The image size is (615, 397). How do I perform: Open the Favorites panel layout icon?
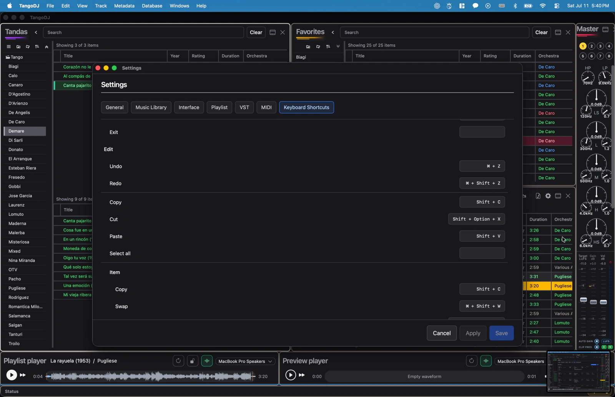558,32
